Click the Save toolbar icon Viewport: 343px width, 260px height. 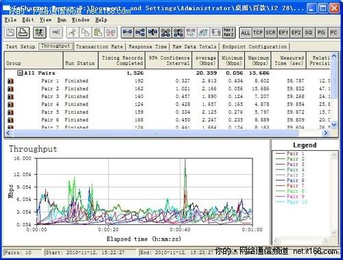coord(10,33)
